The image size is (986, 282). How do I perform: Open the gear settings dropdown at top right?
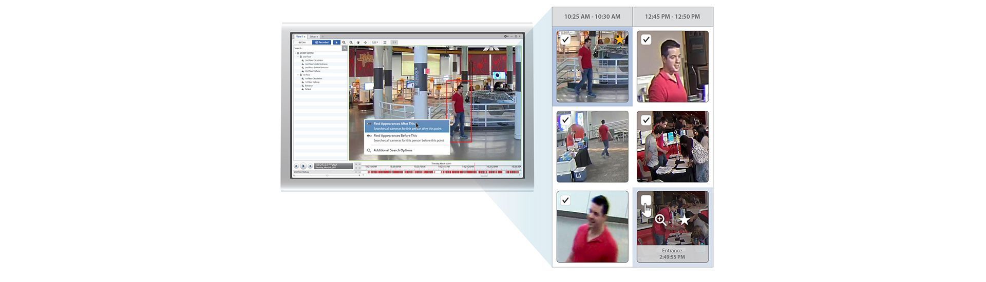click(x=506, y=36)
